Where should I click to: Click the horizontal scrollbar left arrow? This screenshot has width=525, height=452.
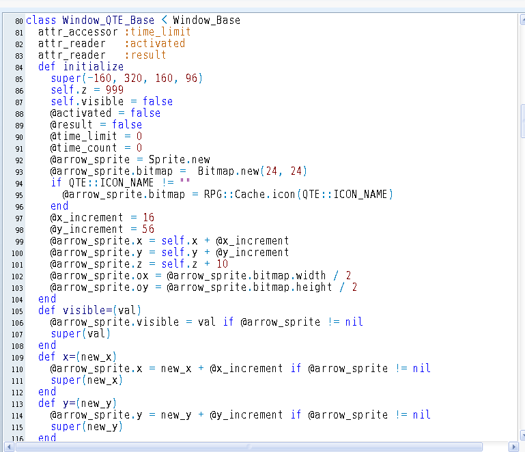pos(9,447)
